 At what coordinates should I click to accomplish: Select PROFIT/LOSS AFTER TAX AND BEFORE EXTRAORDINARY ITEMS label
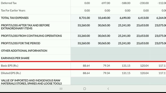point(25,27)
